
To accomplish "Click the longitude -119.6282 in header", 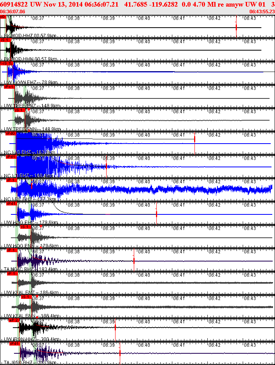I will point(164,4).
